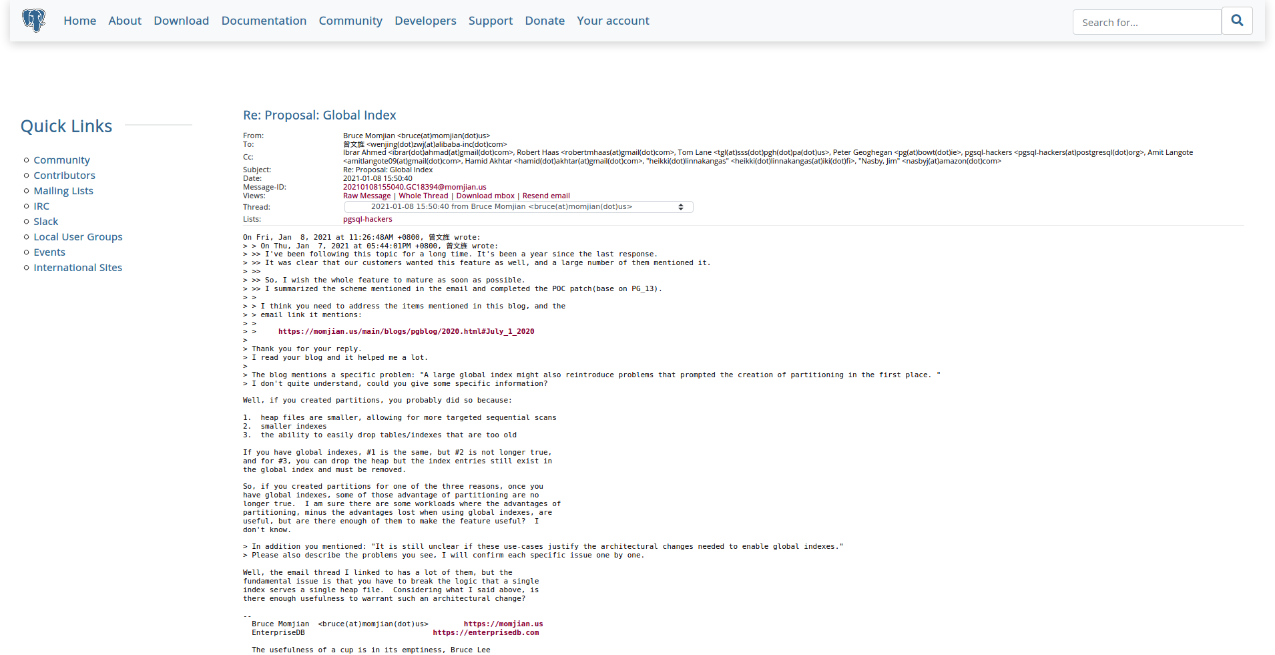Click the PostgreSQL elephant logo
This screenshot has width=1275, height=655.
(33, 21)
